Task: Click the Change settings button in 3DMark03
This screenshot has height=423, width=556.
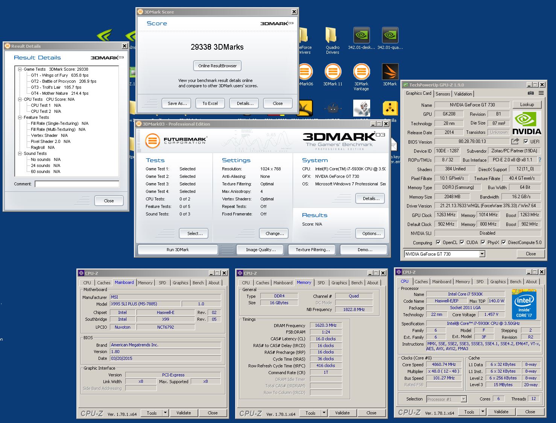Action: (275, 233)
